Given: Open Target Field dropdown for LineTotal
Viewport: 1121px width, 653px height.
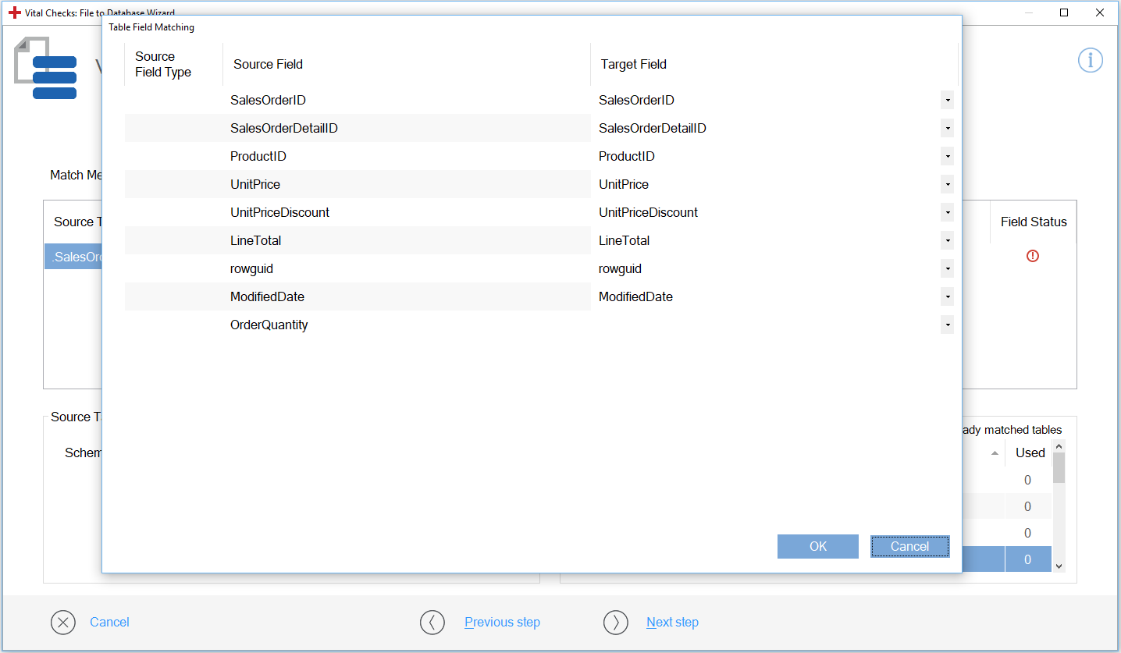Looking at the screenshot, I should click(x=947, y=240).
